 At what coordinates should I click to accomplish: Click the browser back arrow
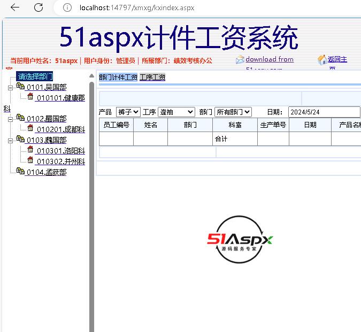[15, 7]
